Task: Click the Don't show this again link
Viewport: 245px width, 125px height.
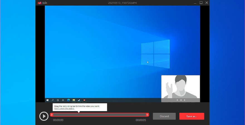Action: pyautogui.click(x=64, y=108)
